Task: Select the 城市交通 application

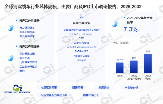Action: coord(24,58)
